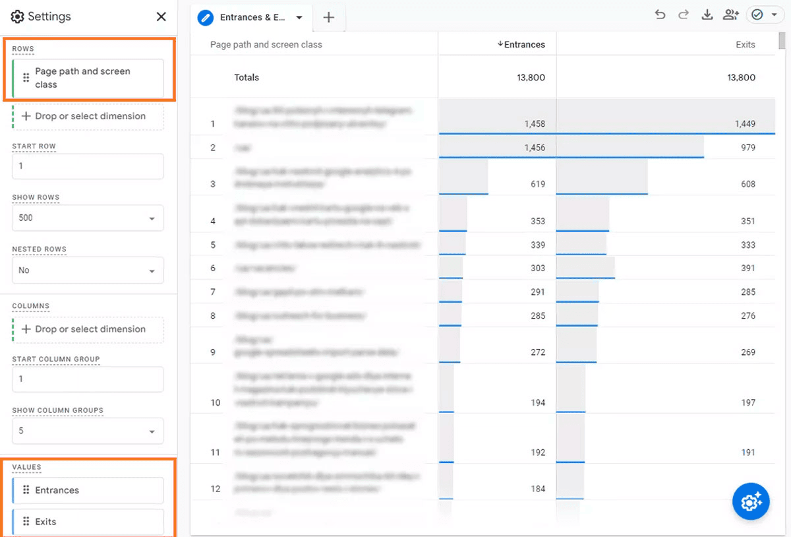The width and height of the screenshot is (791, 537).
Task: Click row 9 Entrances value 272
Action: (x=538, y=352)
